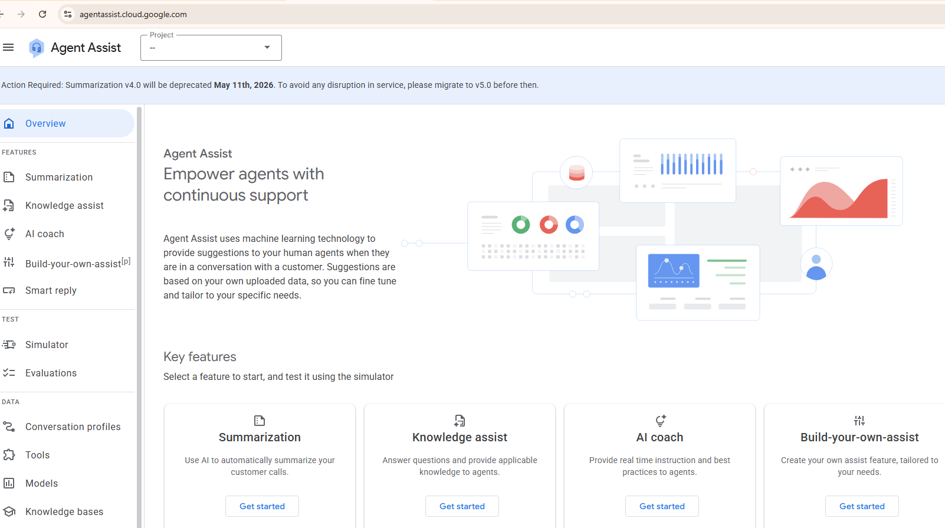Click the Build-your-own-assist sliders sidebar icon
This screenshot has height=528, width=945.
click(x=9, y=262)
